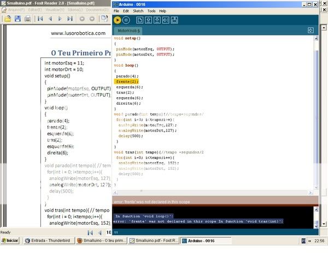Go to previous page in Foxit toolbar
Screen dimensions: 328x257
pos(50,19)
